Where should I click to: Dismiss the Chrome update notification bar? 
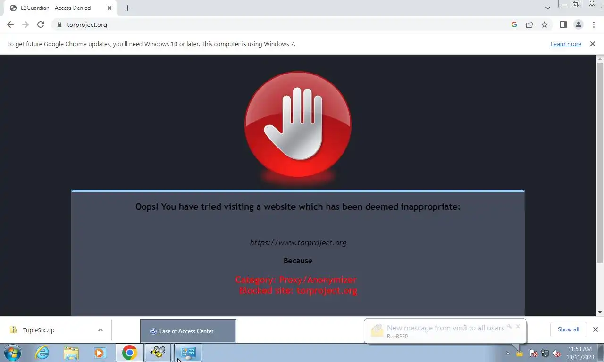coord(593,44)
